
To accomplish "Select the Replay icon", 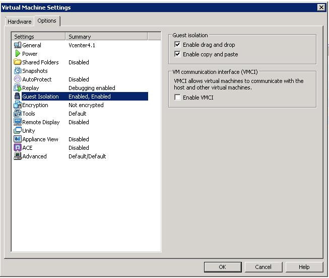I will pyautogui.click(x=18, y=88).
